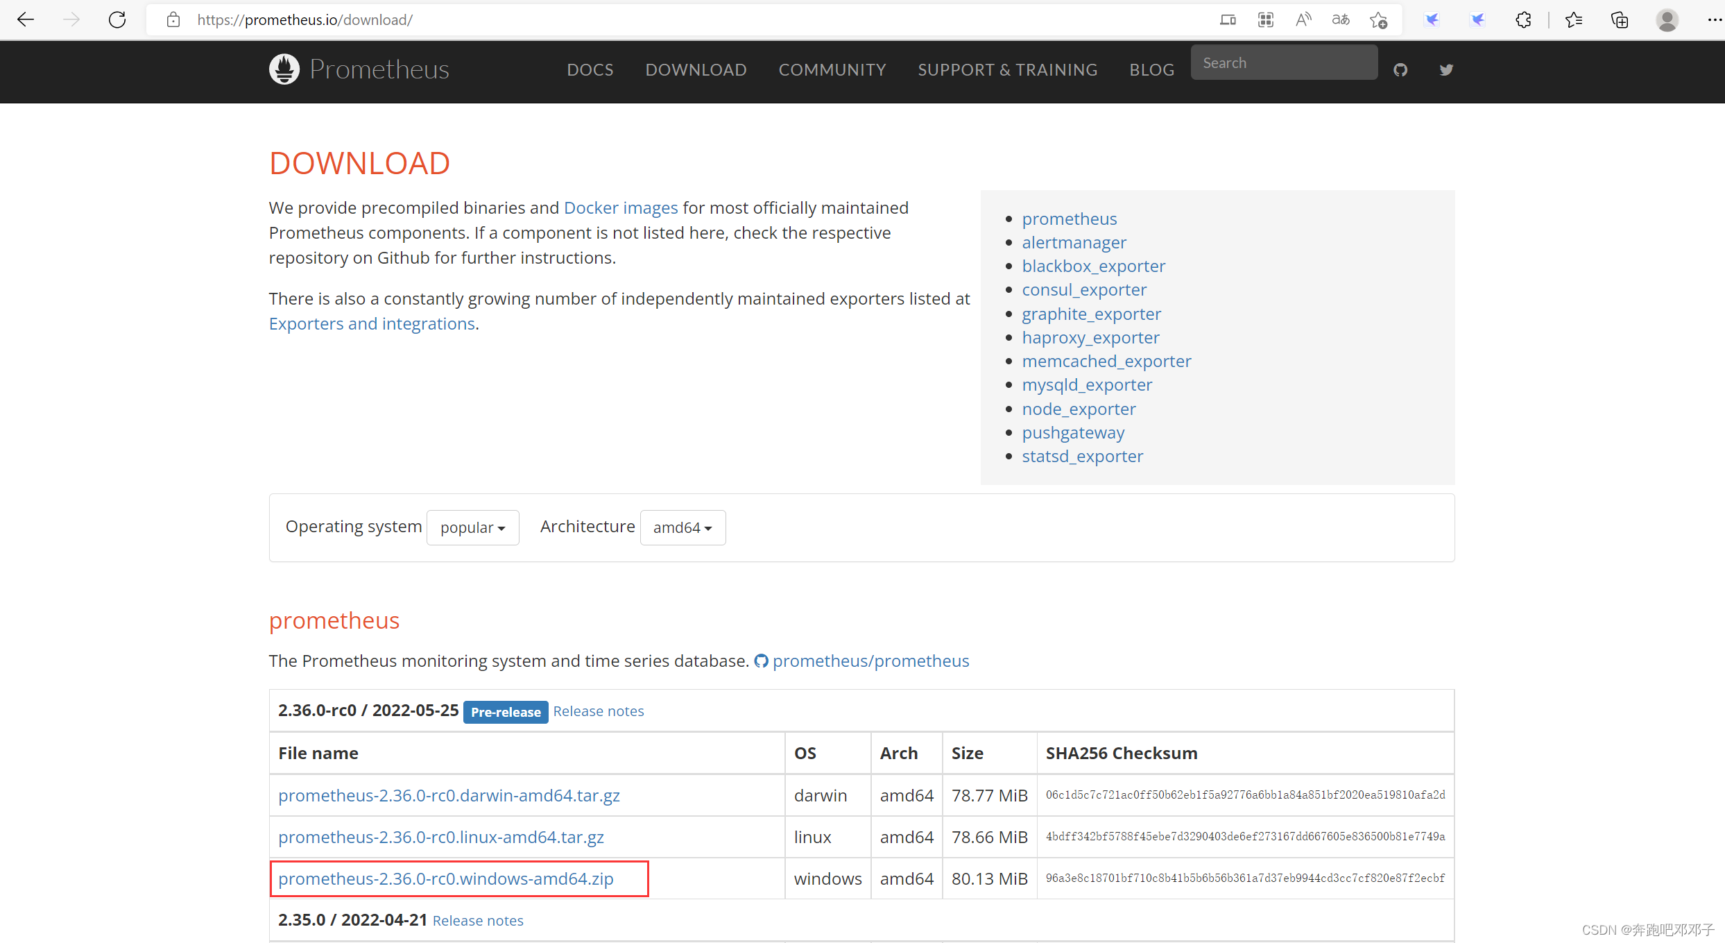
Task: Click the first blue bird extension icon
Action: tap(1432, 19)
